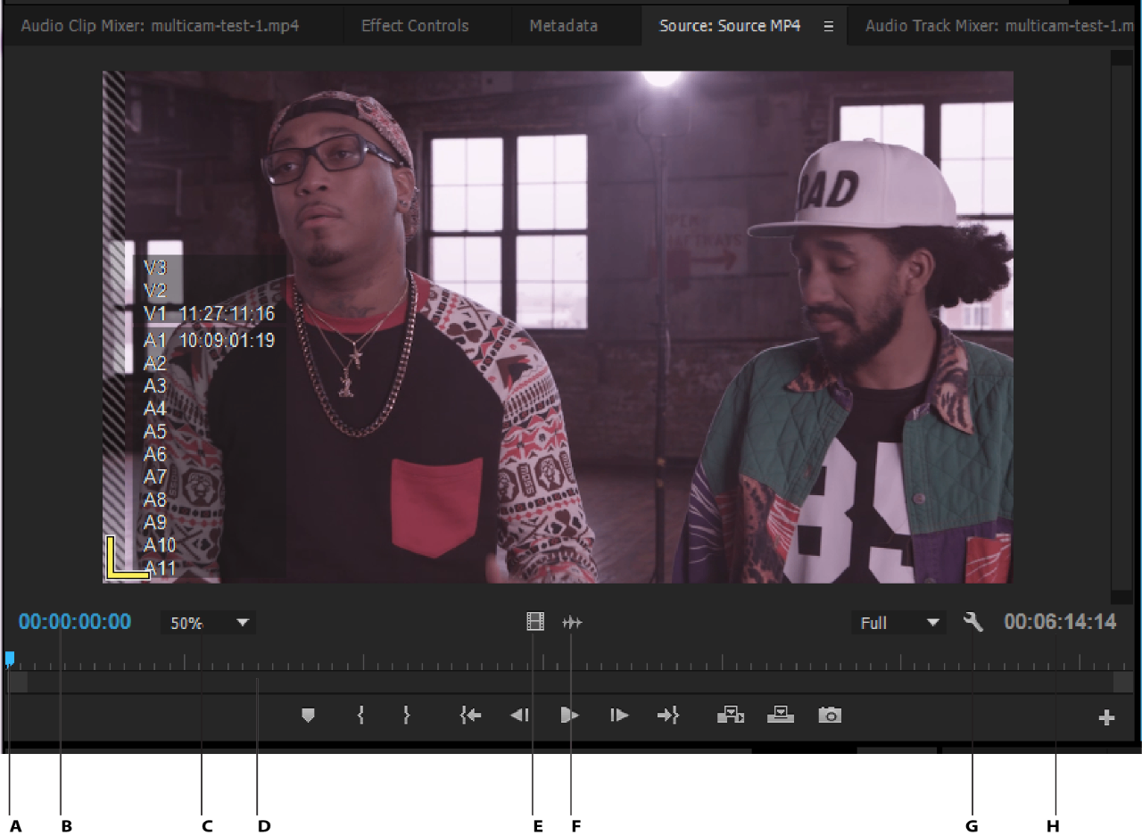The width and height of the screenshot is (1142, 836).
Task: Open button editor plus icon
Action: click(1106, 718)
